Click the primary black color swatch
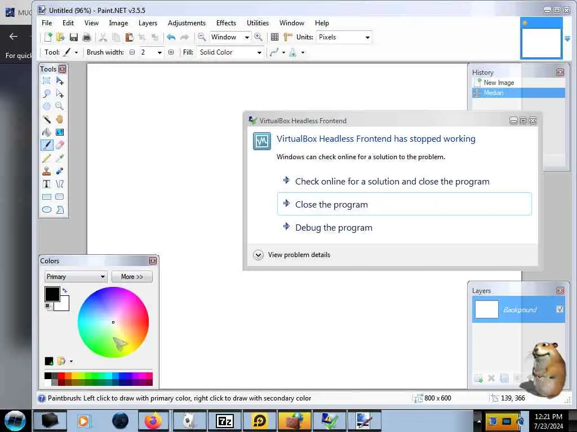The image size is (577, 432). pyautogui.click(x=52, y=294)
